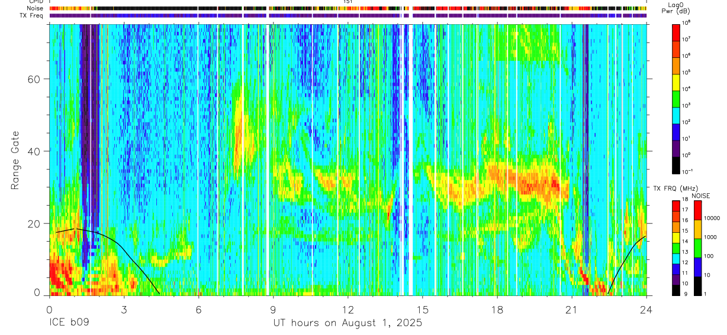This screenshot has height=335, width=727.
Task: Click the '18' label on TX FRQ colorbar
Action: coord(685,199)
